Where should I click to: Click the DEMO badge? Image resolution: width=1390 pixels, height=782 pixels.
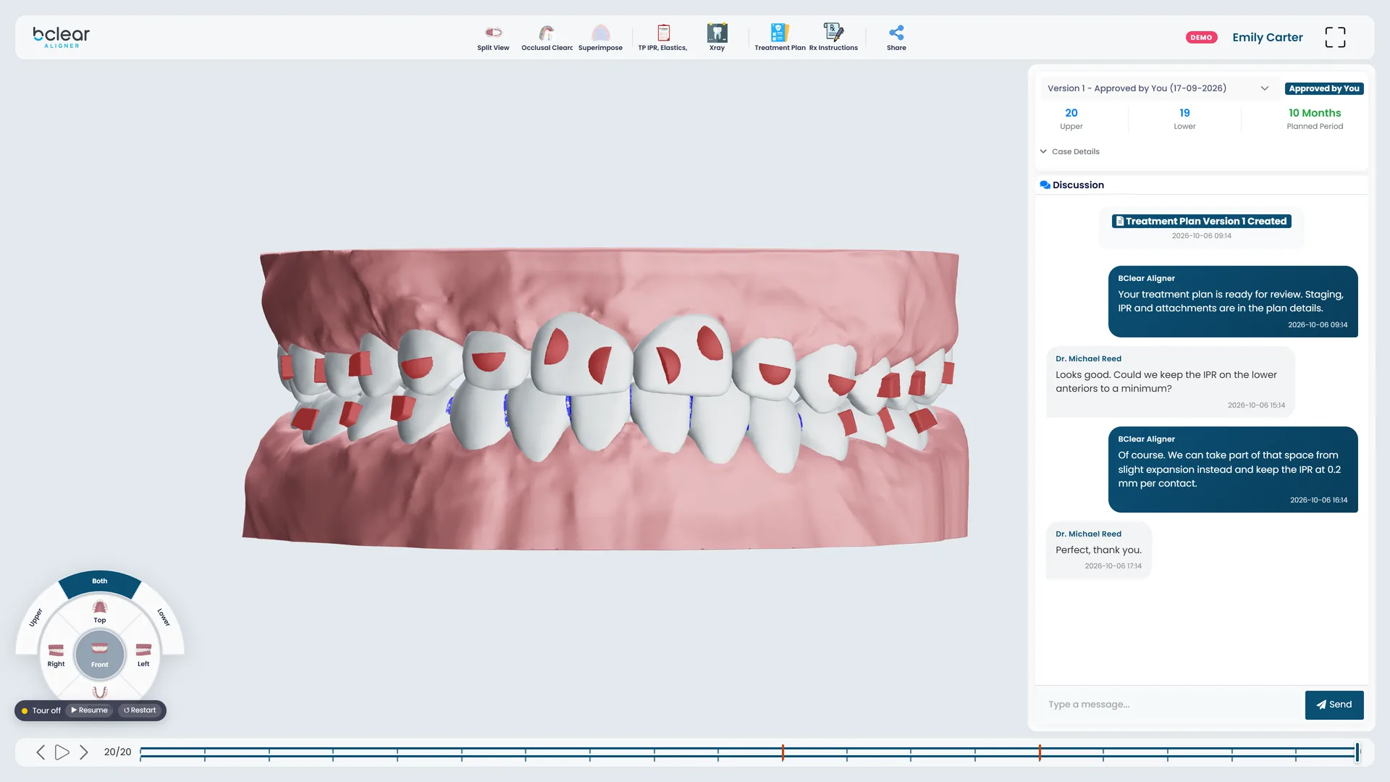click(x=1201, y=38)
